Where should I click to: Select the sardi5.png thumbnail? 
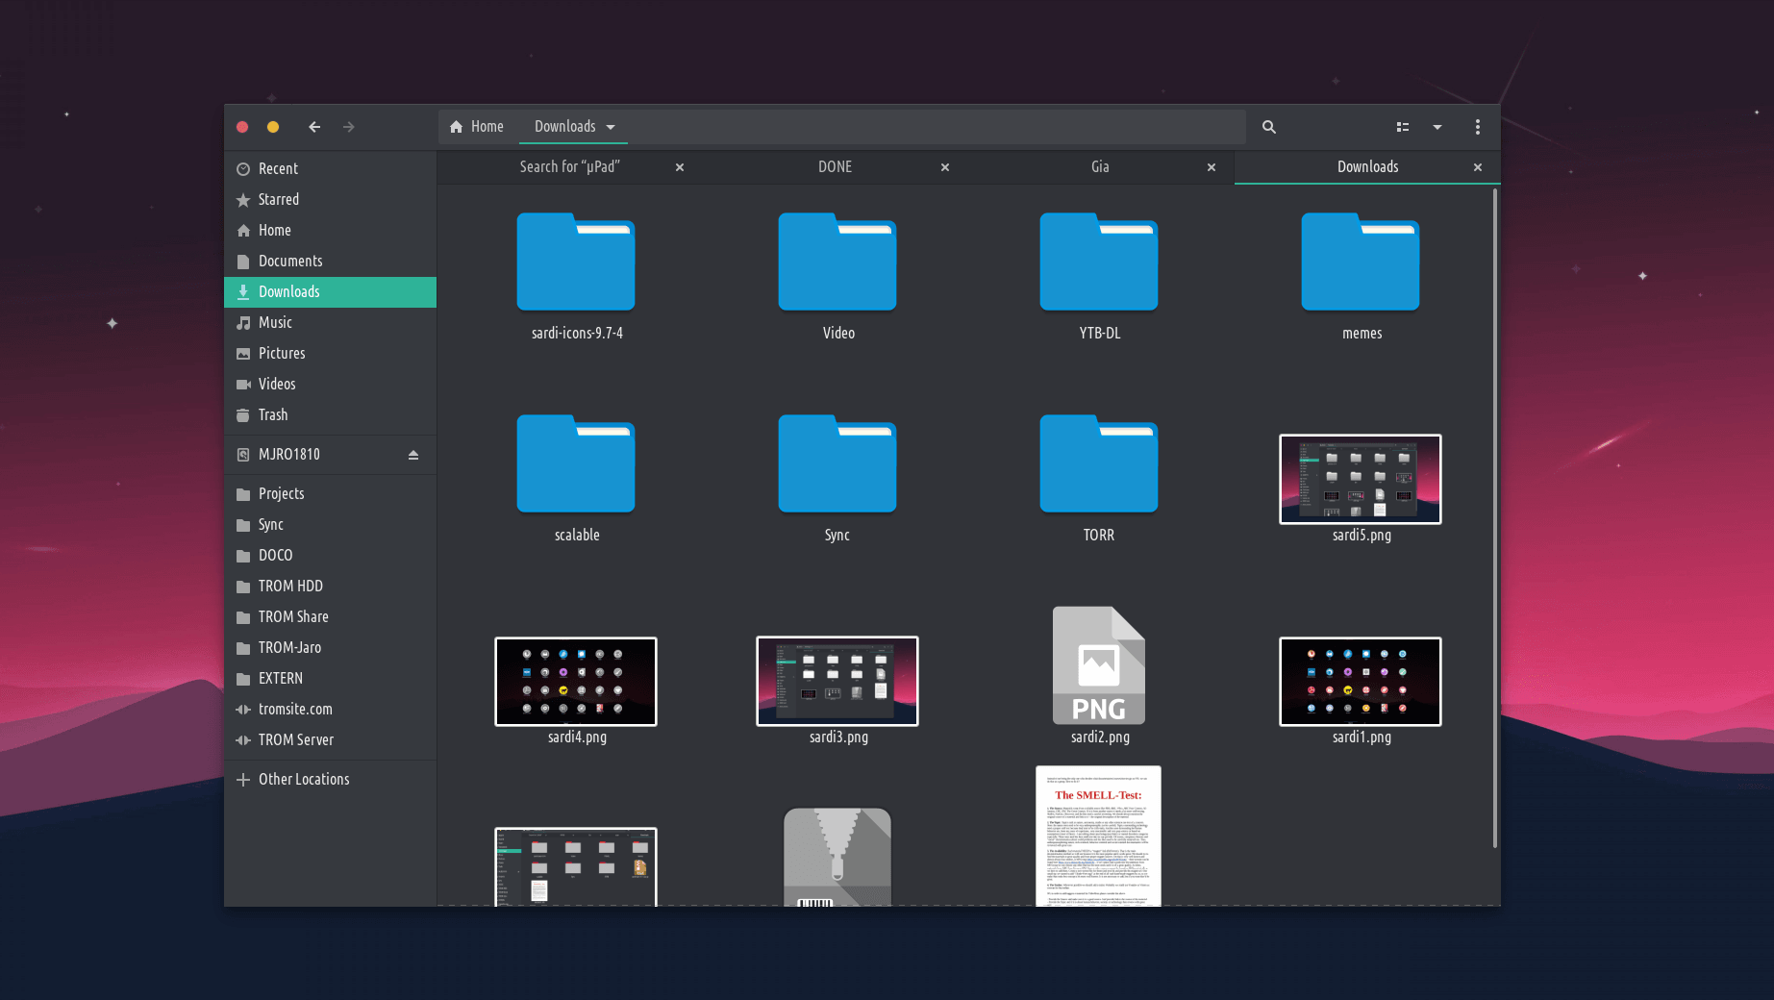click(x=1360, y=479)
